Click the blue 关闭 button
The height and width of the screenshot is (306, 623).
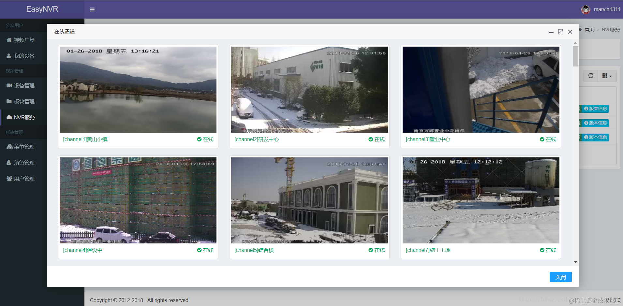pos(561,277)
